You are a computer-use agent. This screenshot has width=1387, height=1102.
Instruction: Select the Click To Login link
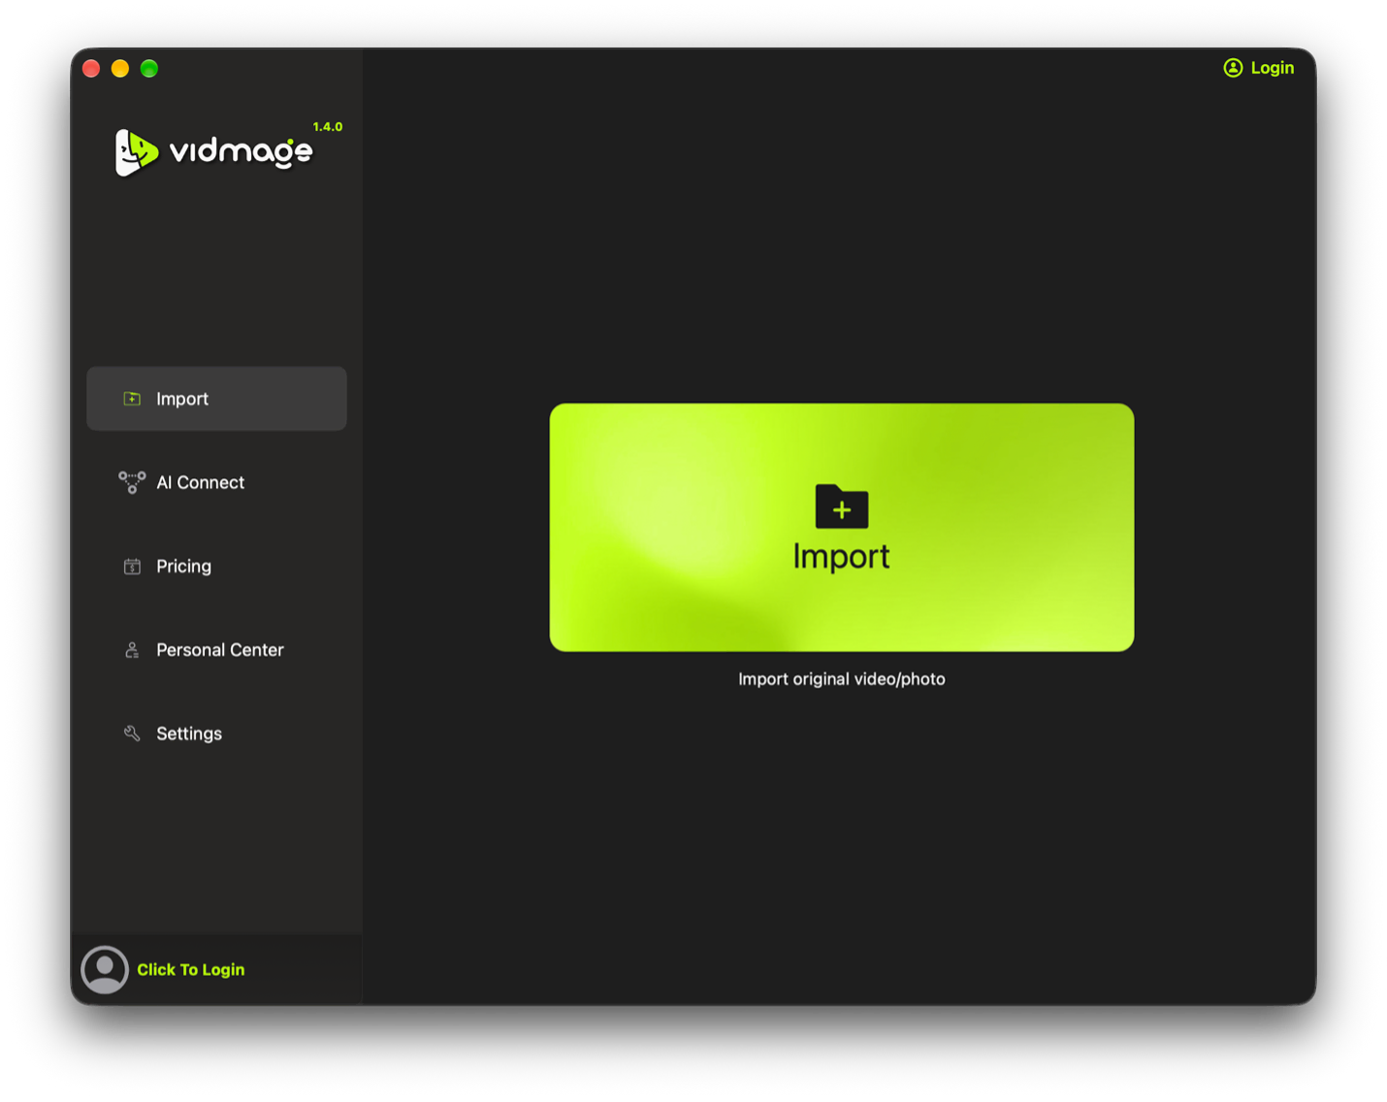click(191, 969)
